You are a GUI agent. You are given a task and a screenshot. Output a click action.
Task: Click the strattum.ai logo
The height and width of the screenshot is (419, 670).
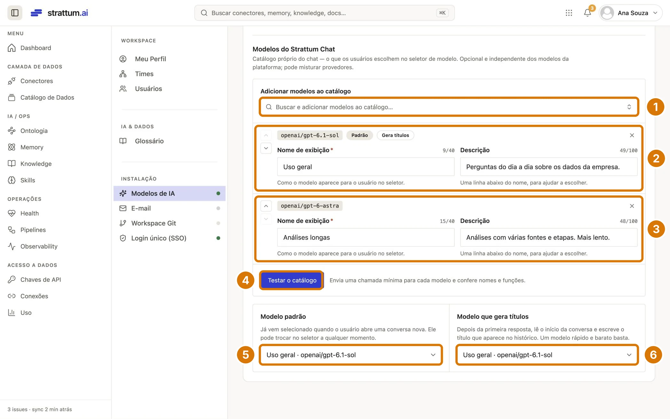click(59, 13)
